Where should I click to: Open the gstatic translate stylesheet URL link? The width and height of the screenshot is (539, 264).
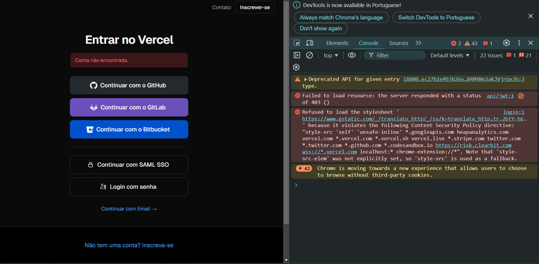[x=414, y=119]
